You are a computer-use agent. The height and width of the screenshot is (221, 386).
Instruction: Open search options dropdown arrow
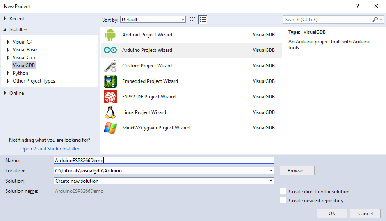pos(381,19)
